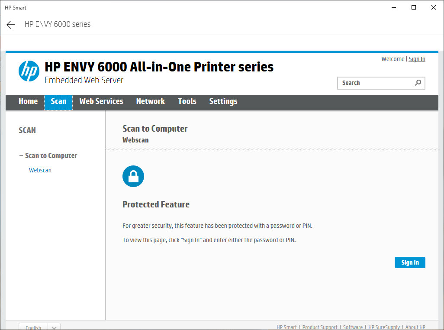This screenshot has height=330, width=444.
Task: Open the Product Support footer link
Action: 320,327
